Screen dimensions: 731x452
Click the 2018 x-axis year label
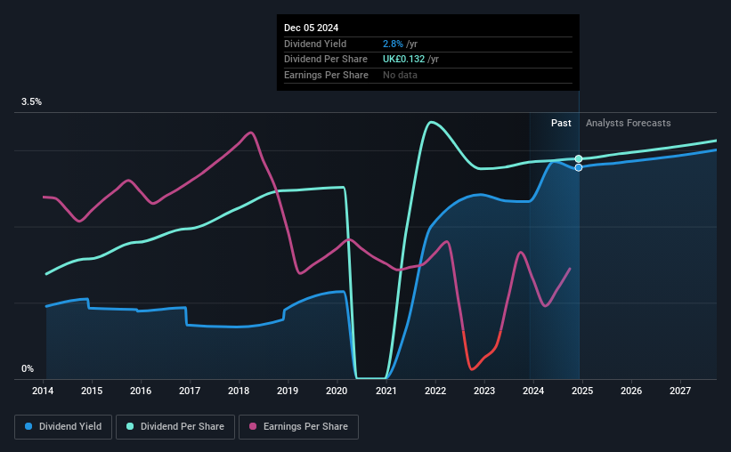tap(239, 391)
